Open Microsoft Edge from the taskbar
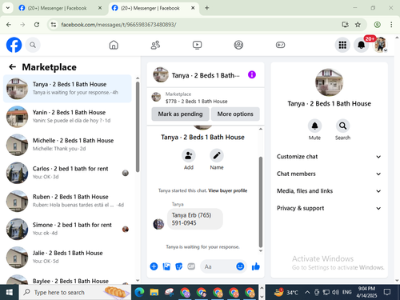This screenshot has width=400, height=300. click(139, 292)
